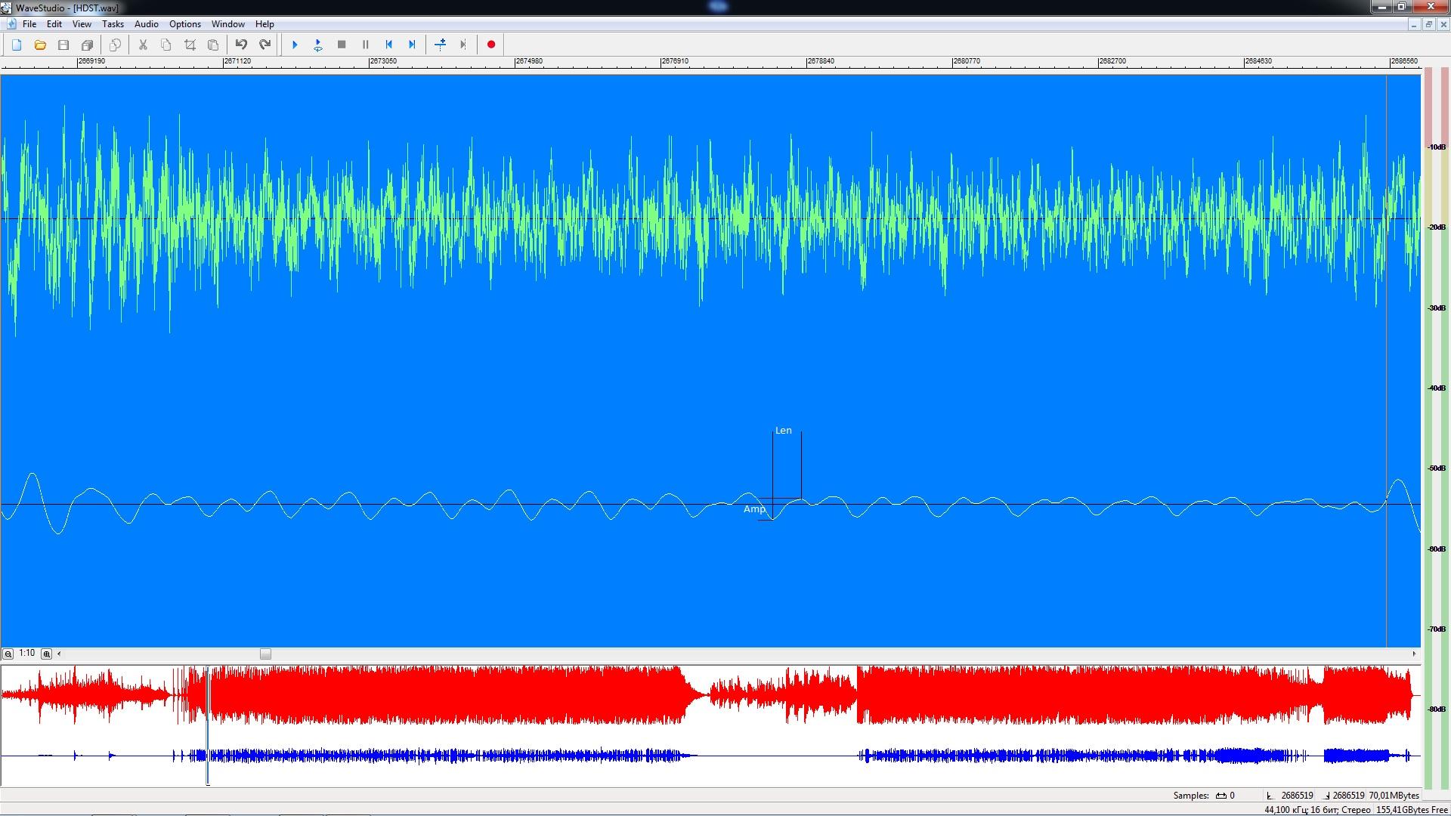The width and height of the screenshot is (1451, 816).
Task: Click the -10dB label on the level meter
Action: pos(1436,147)
